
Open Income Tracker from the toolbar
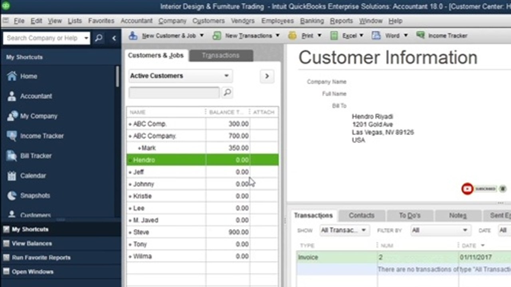442,35
